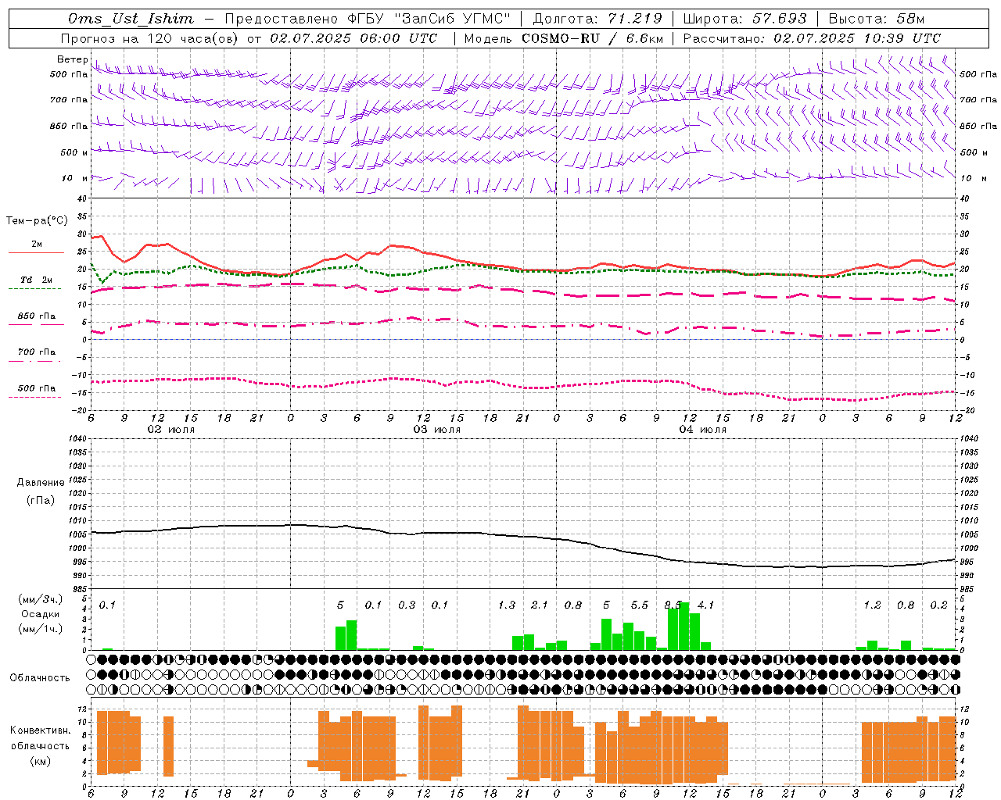
Task: Click the Осадки panel label
Action: pyautogui.click(x=40, y=614)
